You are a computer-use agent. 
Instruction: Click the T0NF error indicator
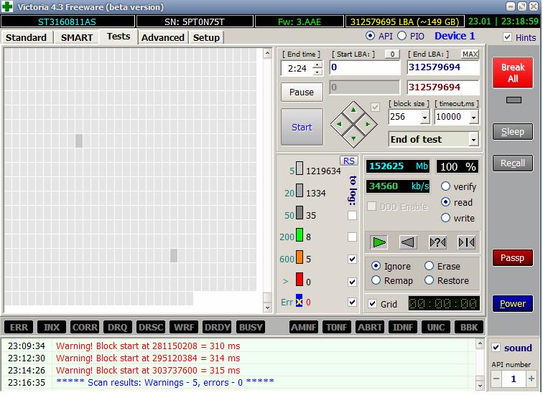pyautogui.click(x=337, y=328)
